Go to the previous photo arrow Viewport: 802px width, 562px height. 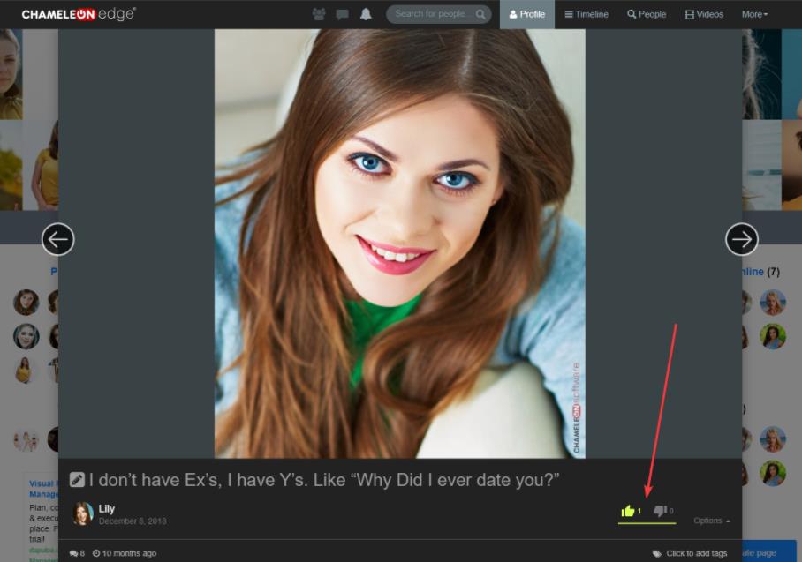[58, 239]
